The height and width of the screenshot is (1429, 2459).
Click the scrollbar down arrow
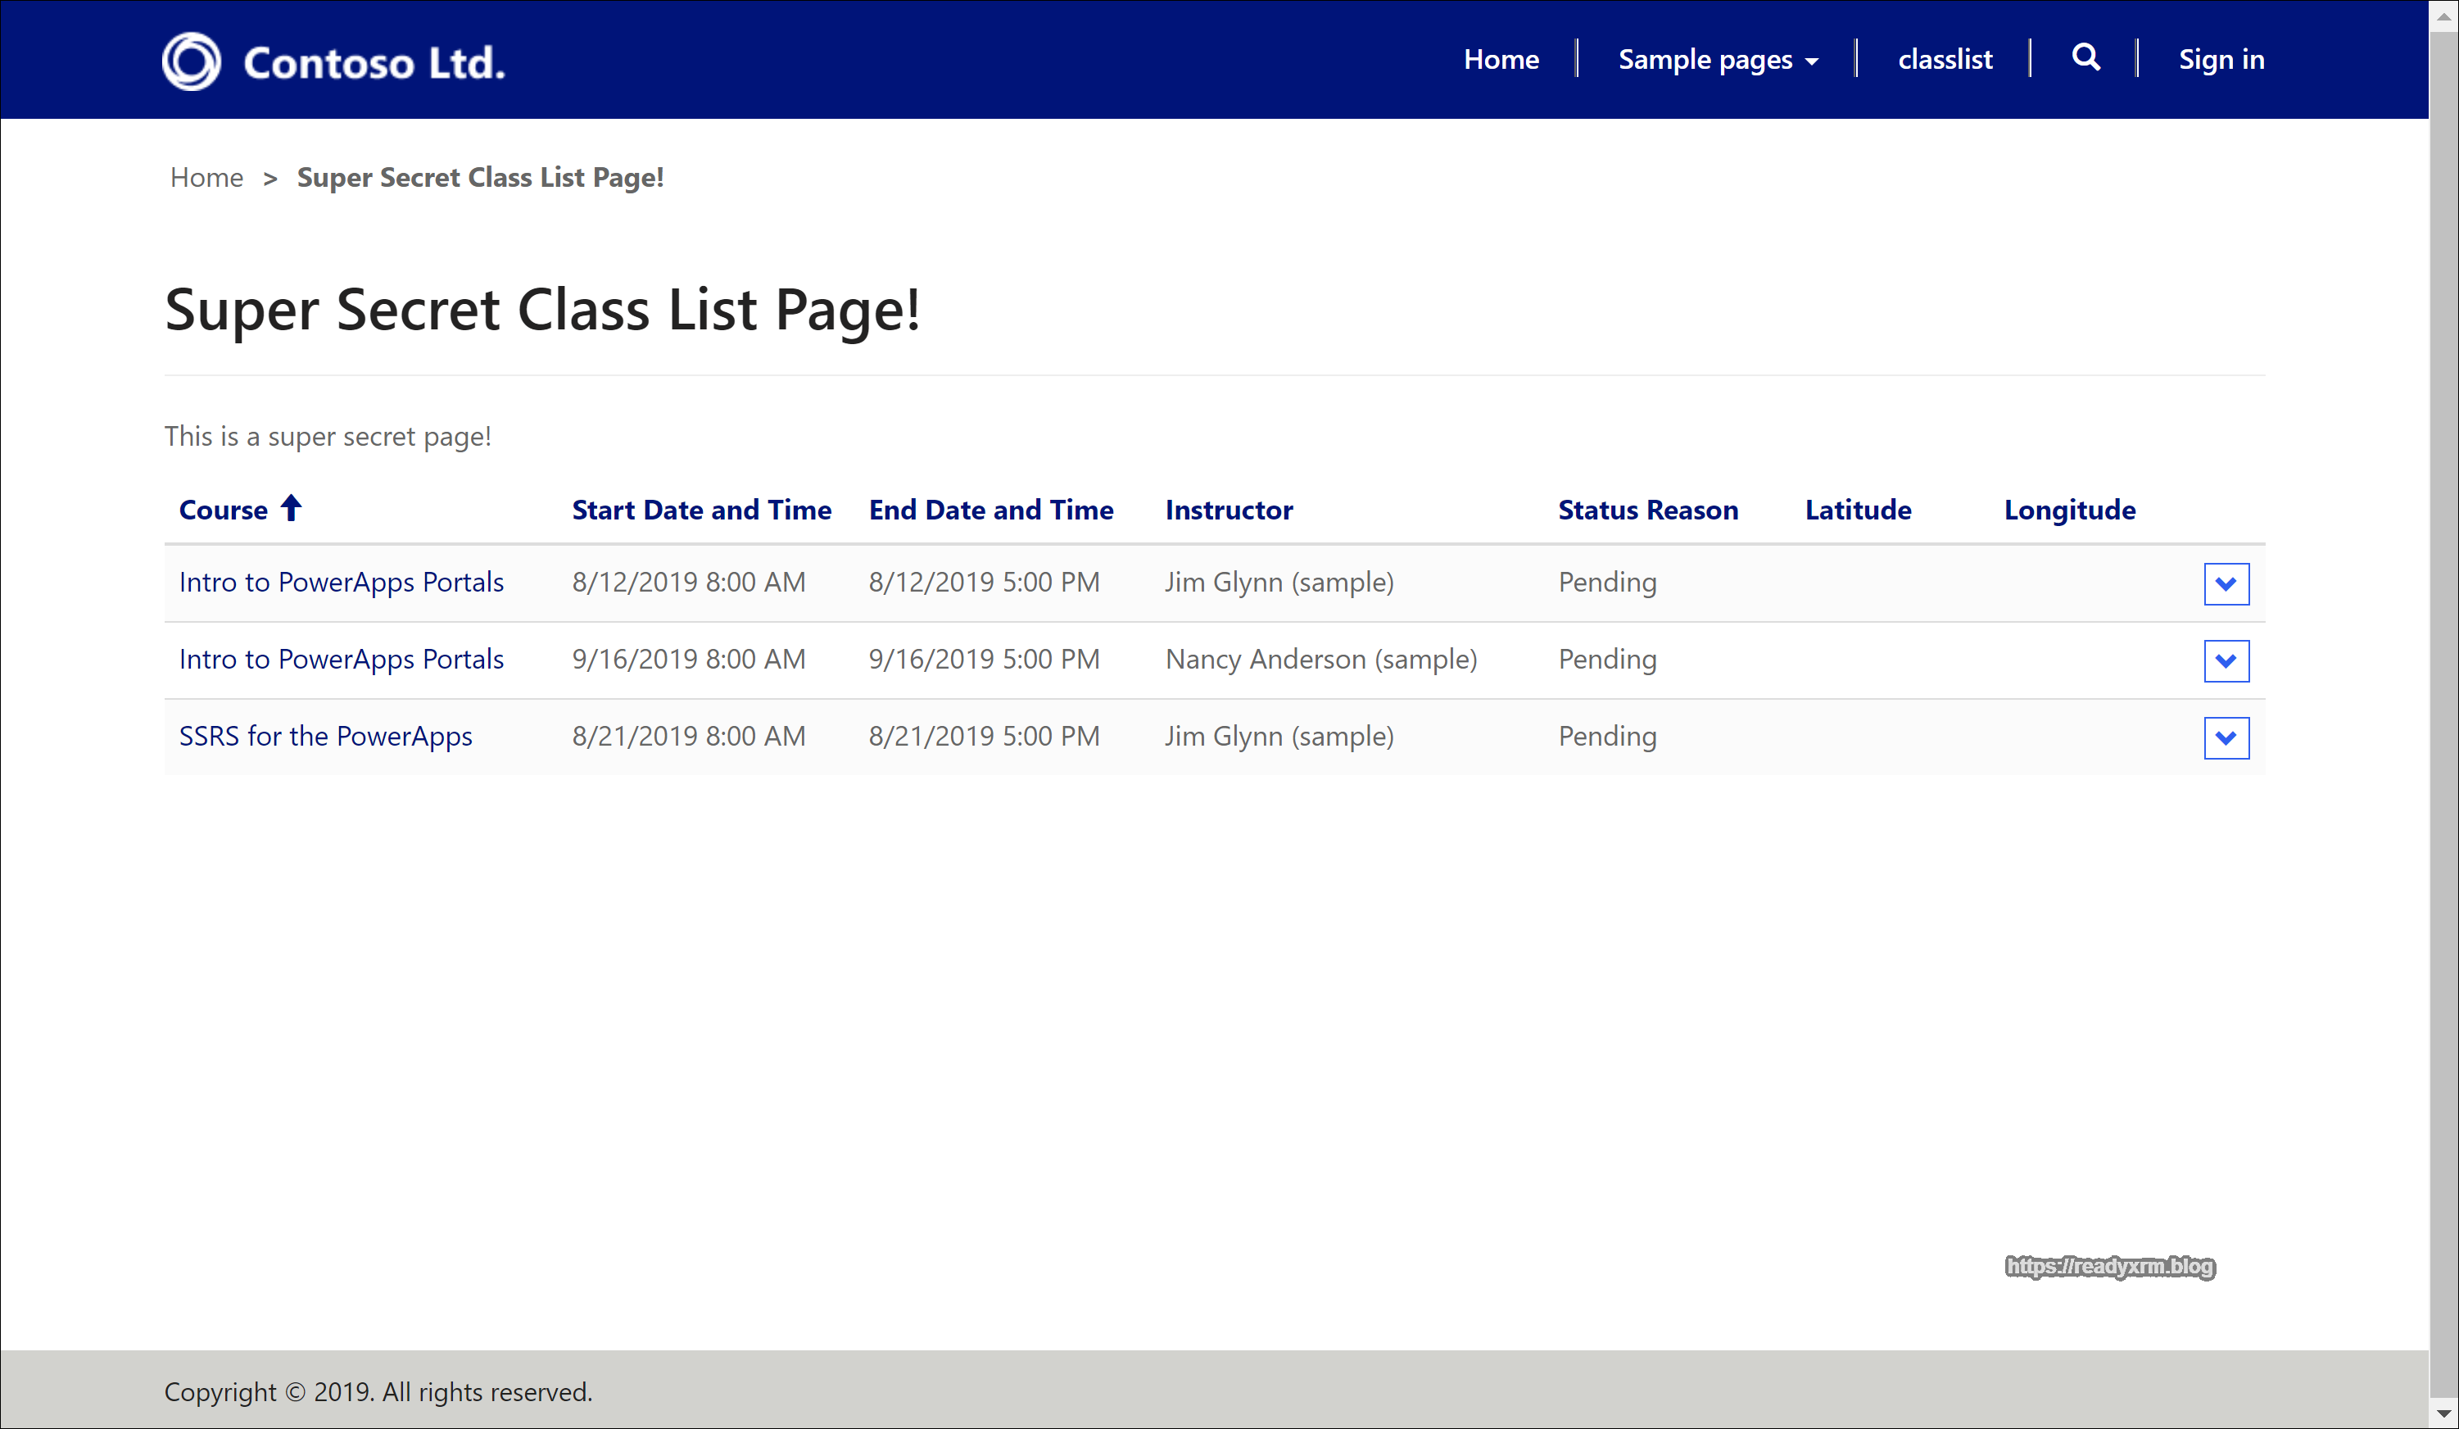pos(2443,1413)
